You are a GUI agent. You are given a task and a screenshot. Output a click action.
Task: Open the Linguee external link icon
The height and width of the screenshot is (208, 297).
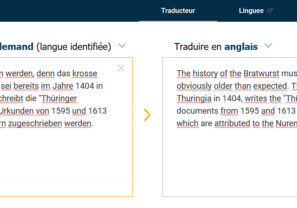(x=270, y=10)
